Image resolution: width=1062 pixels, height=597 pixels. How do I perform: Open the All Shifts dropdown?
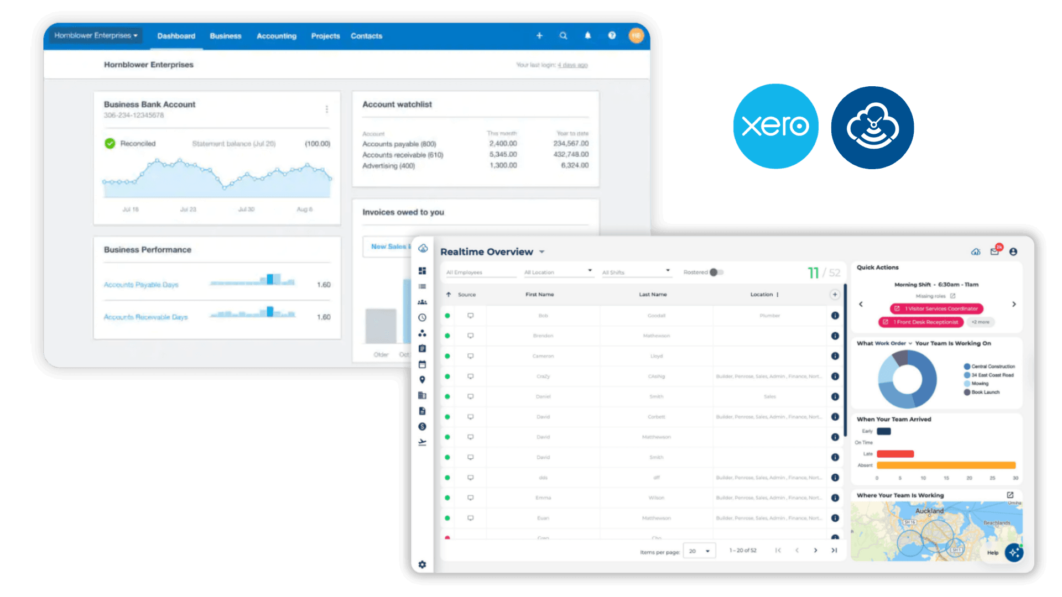[636, 273]
